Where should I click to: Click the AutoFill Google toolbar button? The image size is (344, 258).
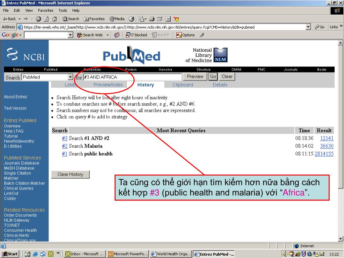(161, 35)
